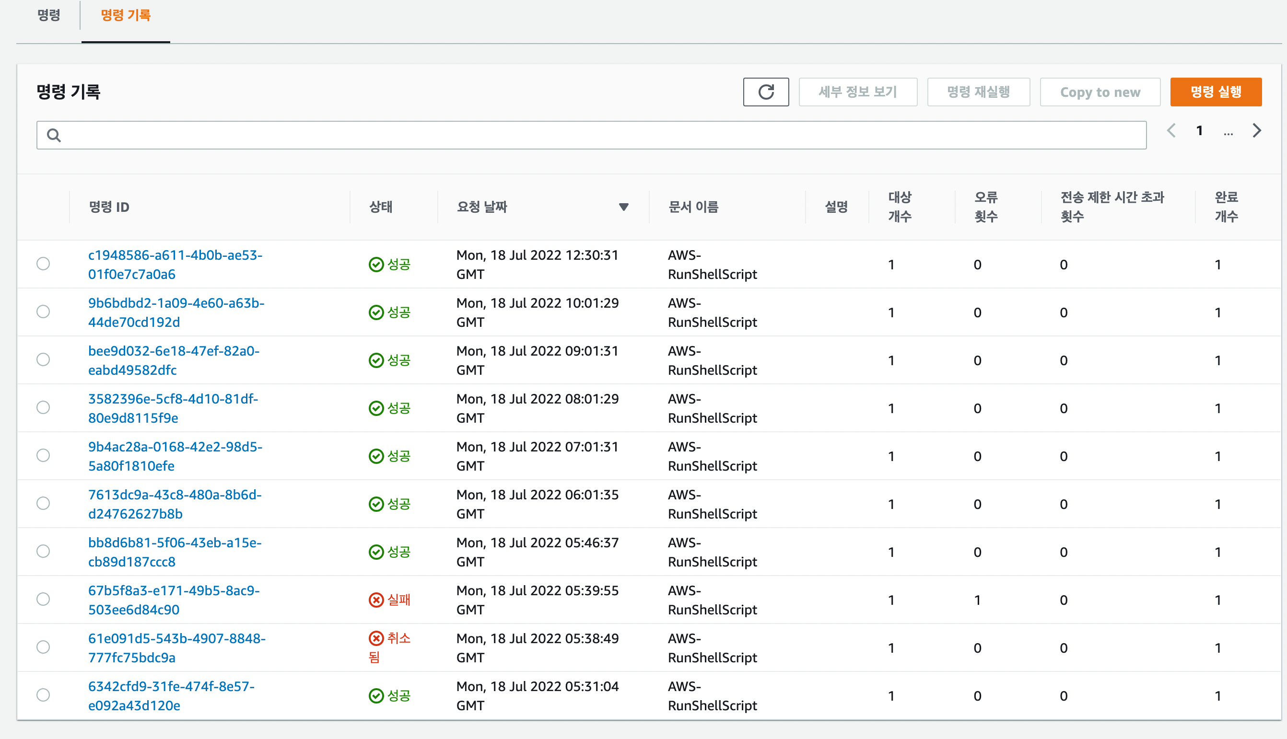This screenshot has width=1287, height=739.
Task: Click page number 1 in pagination
Action: tap(1199, 130)
